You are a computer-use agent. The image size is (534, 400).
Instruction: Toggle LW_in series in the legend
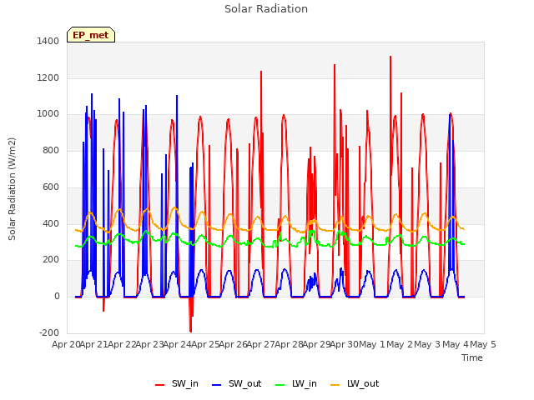pos(296,383)
